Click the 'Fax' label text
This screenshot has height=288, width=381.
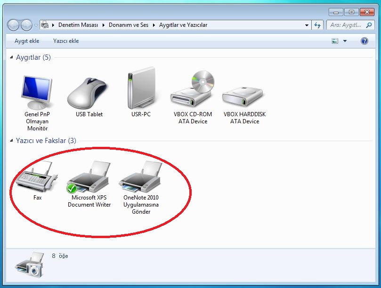pyautogui.click(x=37, y=198)
